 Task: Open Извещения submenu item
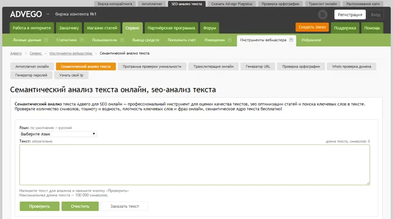[215, 40]
